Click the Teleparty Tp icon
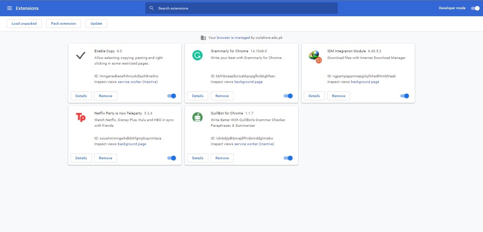483x232 pixels. (81, 117)
